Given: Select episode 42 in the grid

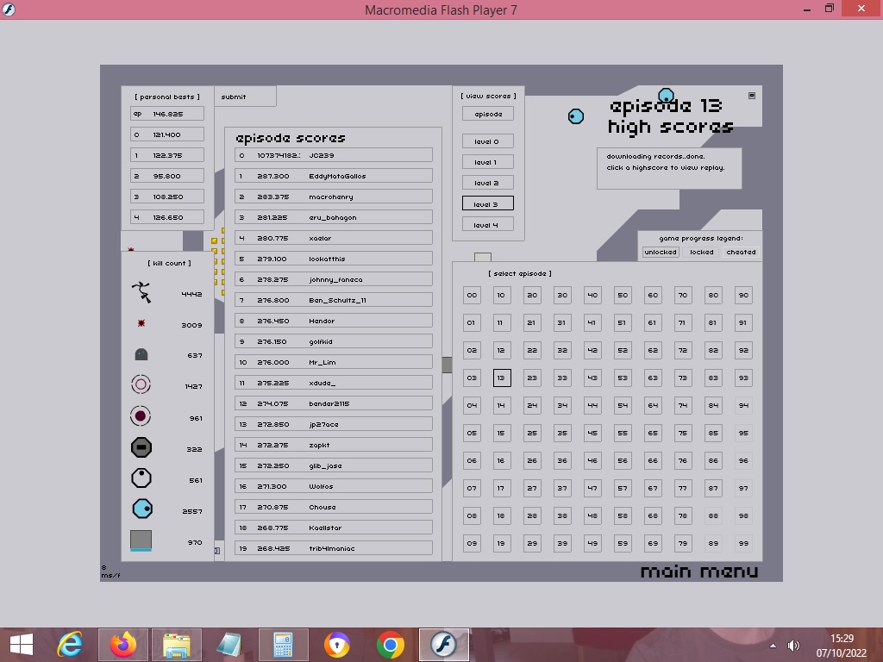Looking at the screenshot, I should click(x=592, y=350).
